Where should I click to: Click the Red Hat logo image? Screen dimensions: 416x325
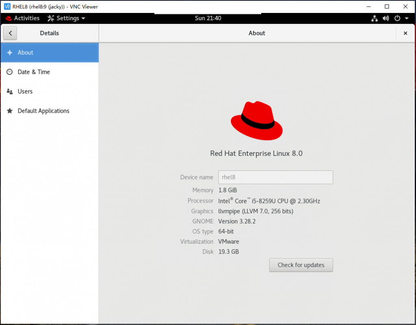tap(257, 121)
